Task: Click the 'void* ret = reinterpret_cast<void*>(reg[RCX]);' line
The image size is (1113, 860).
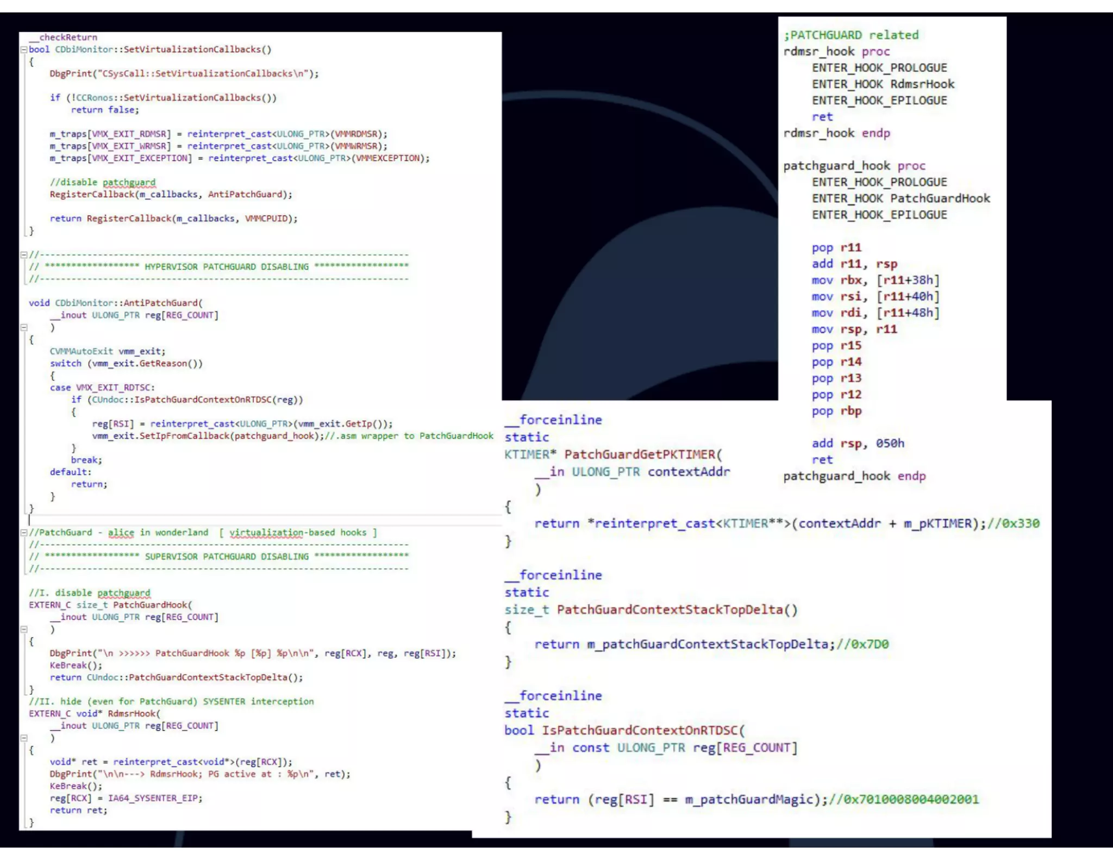Action: point(171,762)
